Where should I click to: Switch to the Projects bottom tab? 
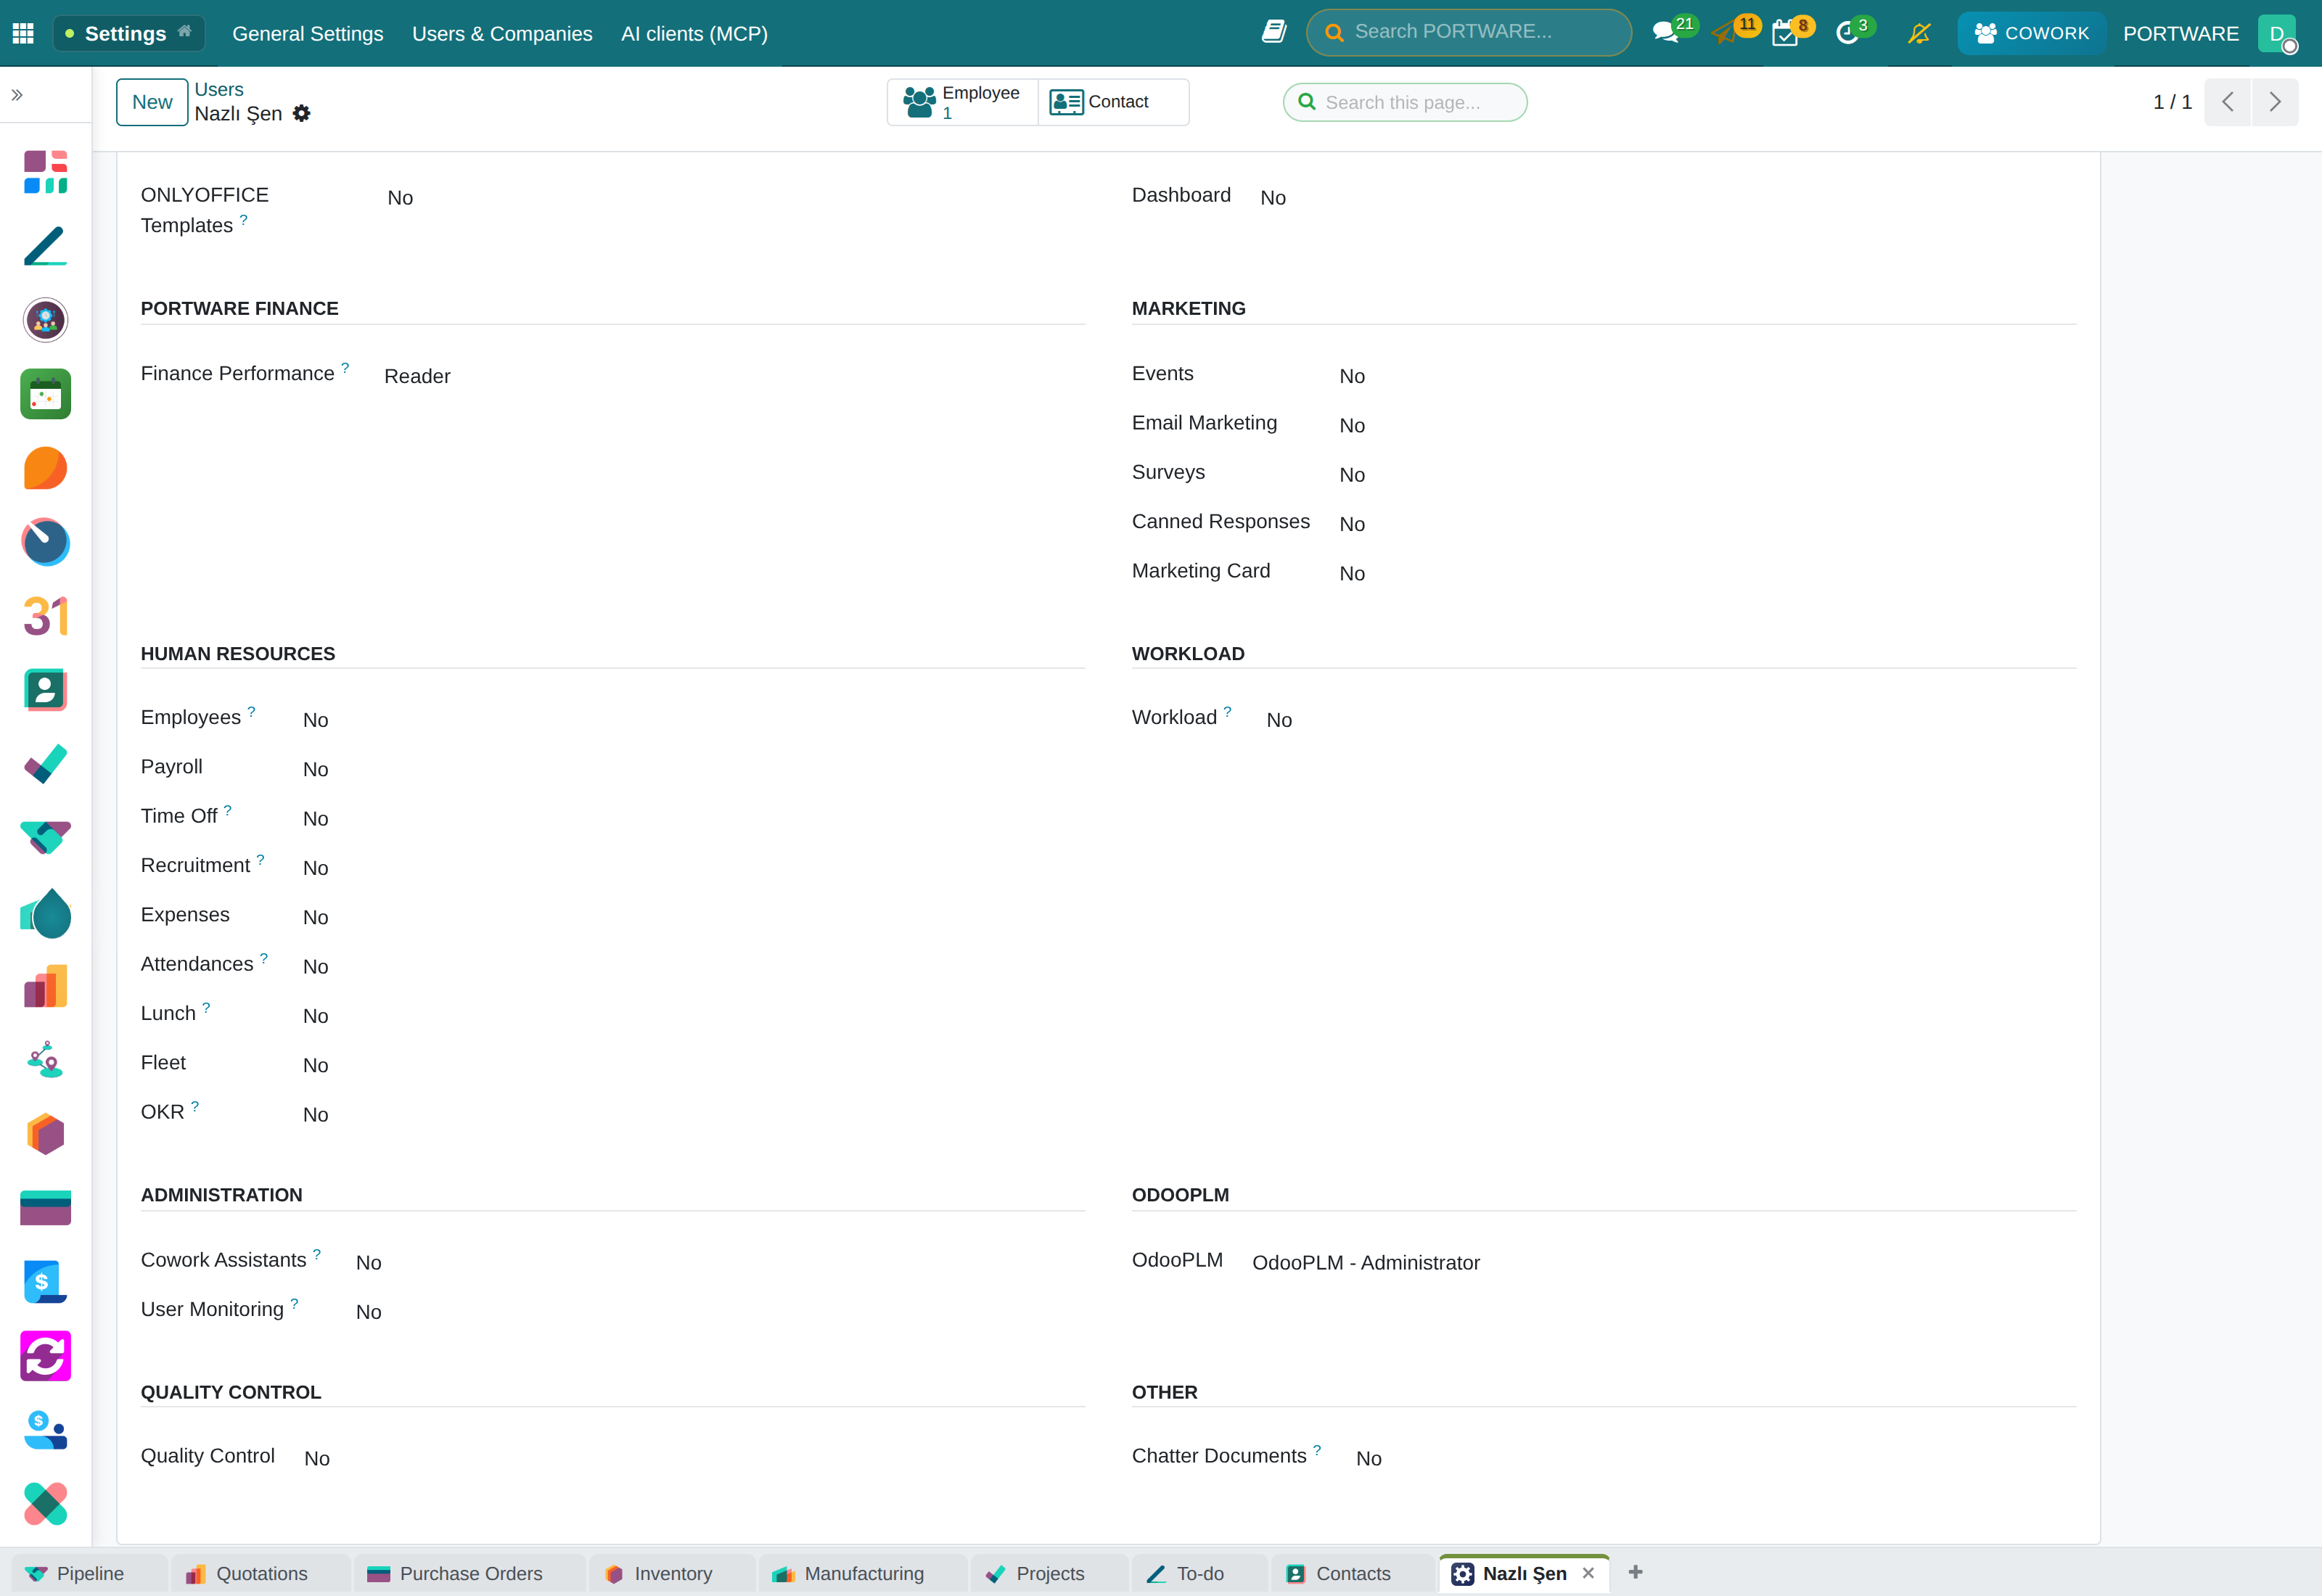(x=1050, y=1573)
